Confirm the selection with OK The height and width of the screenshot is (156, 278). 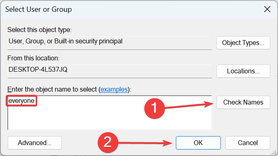coord(198,143)
